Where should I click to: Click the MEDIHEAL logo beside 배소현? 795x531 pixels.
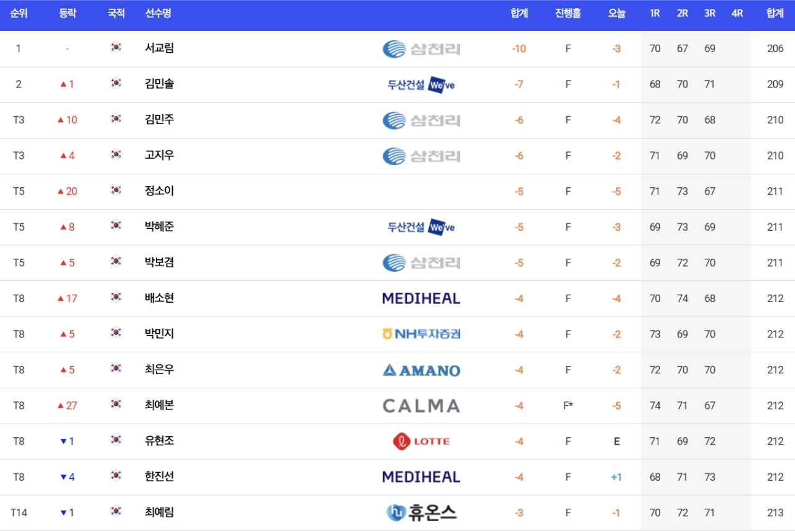pyautogui.click(x=421, y=298)
